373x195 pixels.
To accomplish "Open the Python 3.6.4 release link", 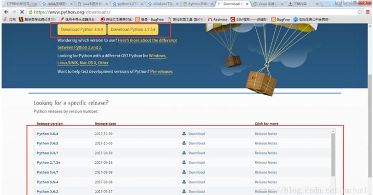I will tap(47, 134).
